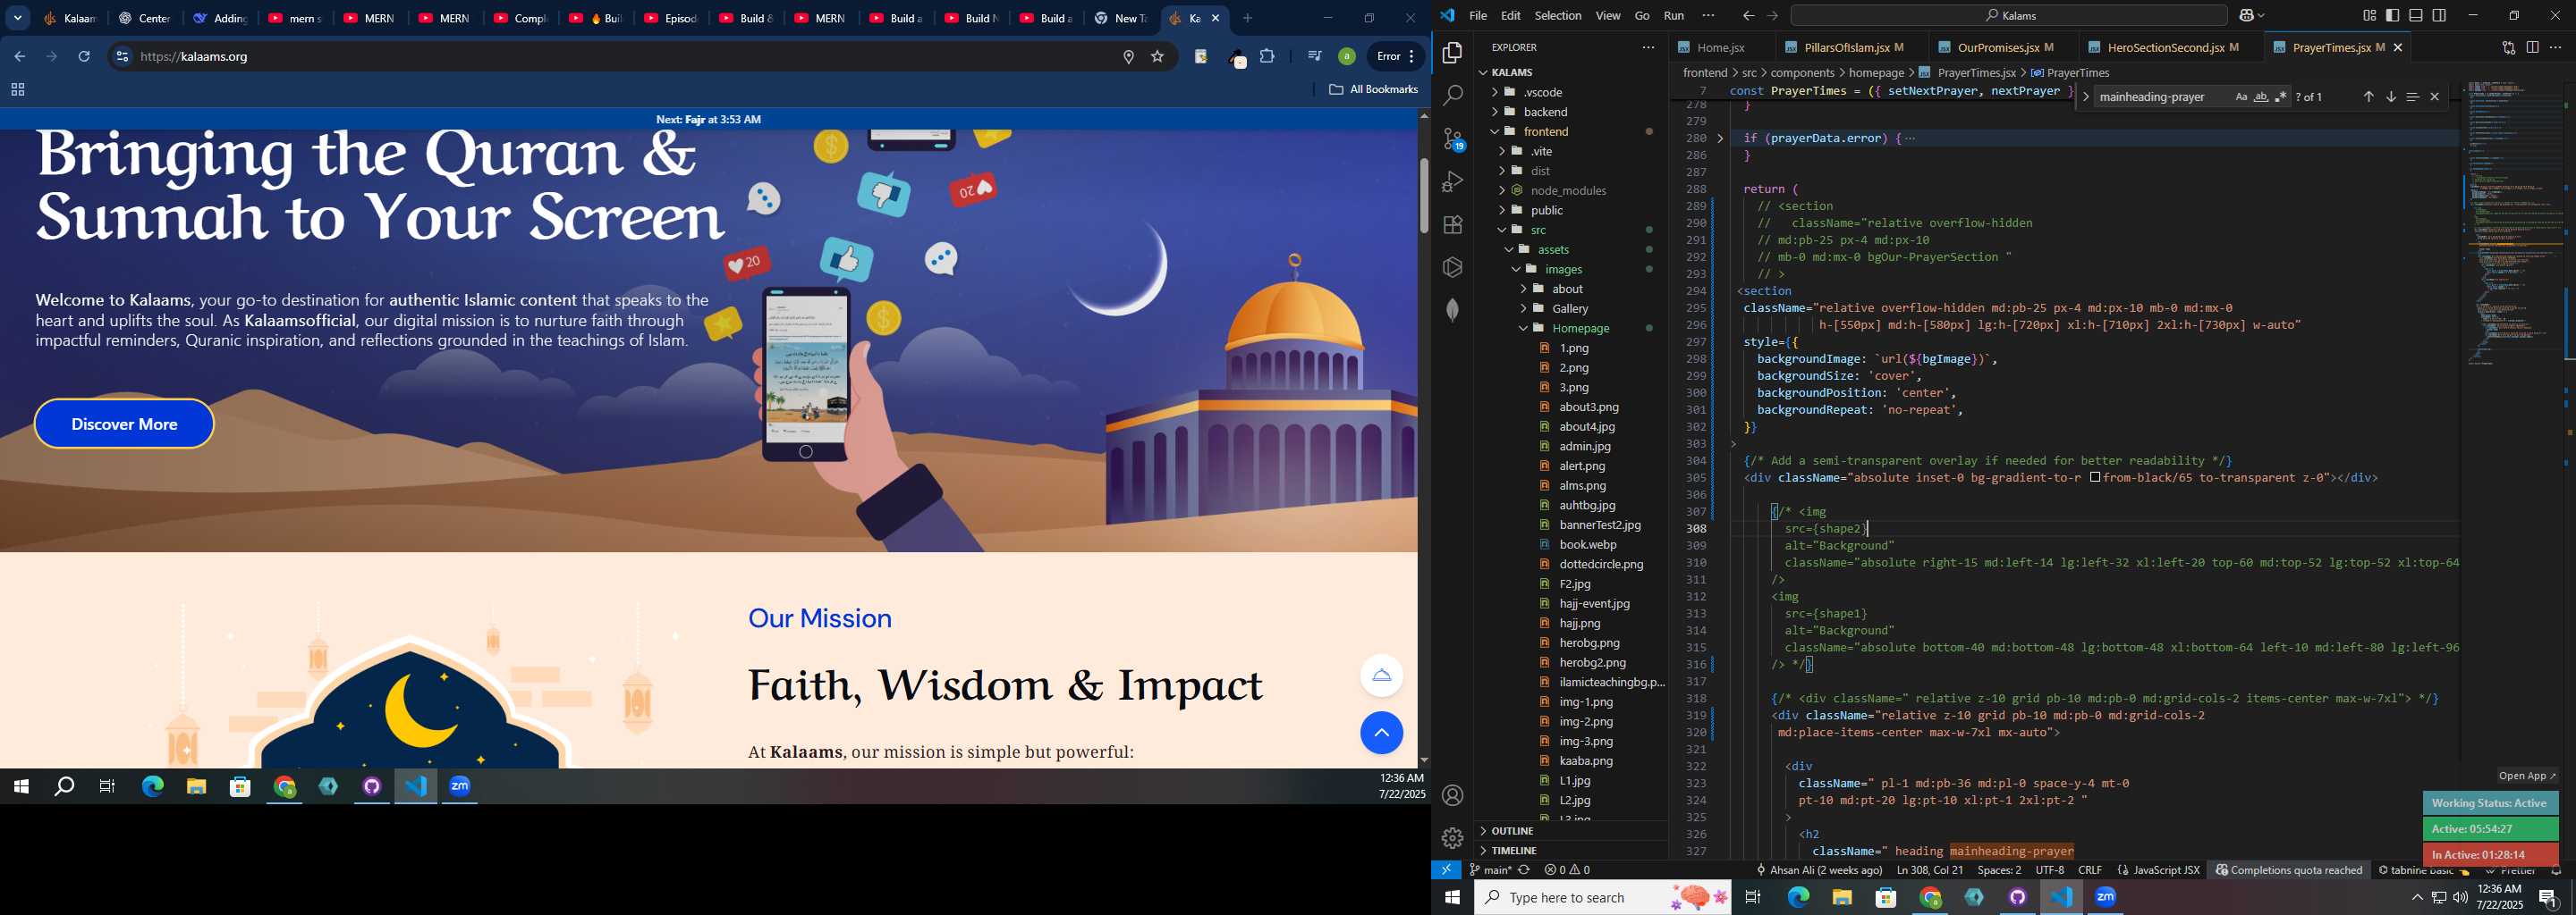Open Chrome Extensions puzzle icon
The height and width of the screenshot is (915, 2576).
1267,57
